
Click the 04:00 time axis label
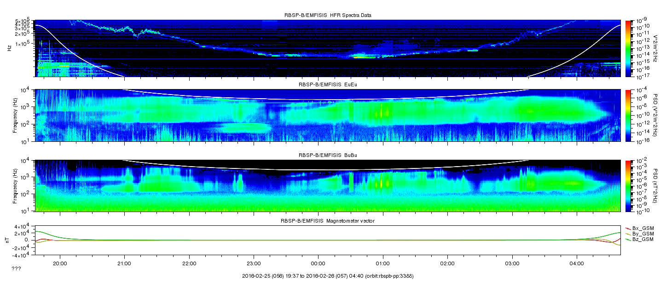coord(577,263)
